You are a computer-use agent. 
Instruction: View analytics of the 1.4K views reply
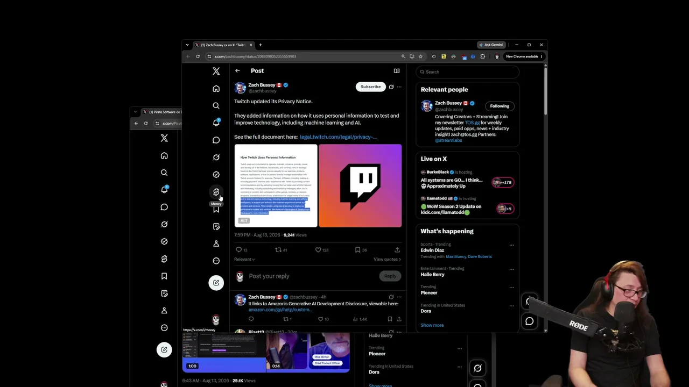(360, 319)
